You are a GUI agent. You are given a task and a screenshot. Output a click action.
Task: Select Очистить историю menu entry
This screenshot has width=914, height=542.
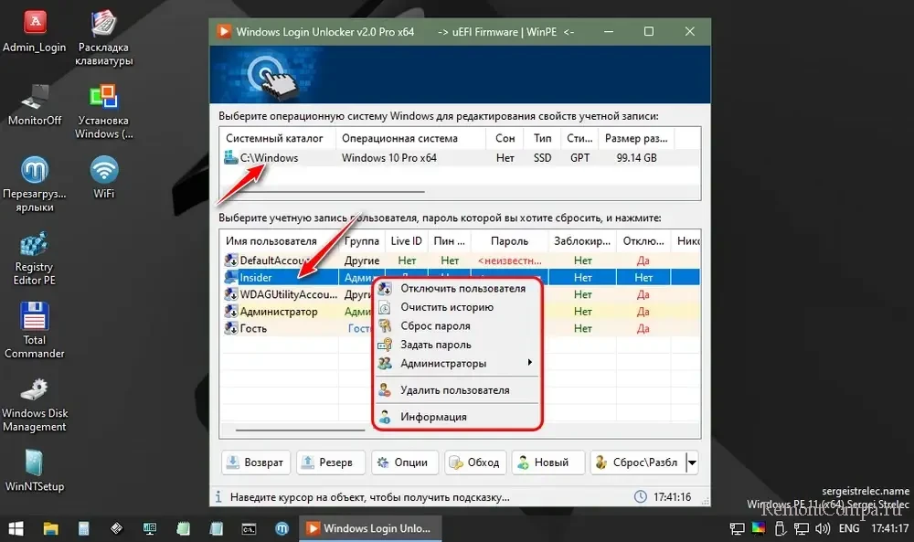click(458, 307)
